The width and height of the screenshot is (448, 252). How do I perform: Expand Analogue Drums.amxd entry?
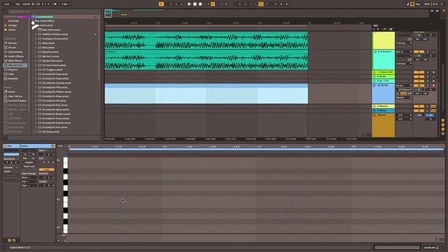[x=36, y=38]
